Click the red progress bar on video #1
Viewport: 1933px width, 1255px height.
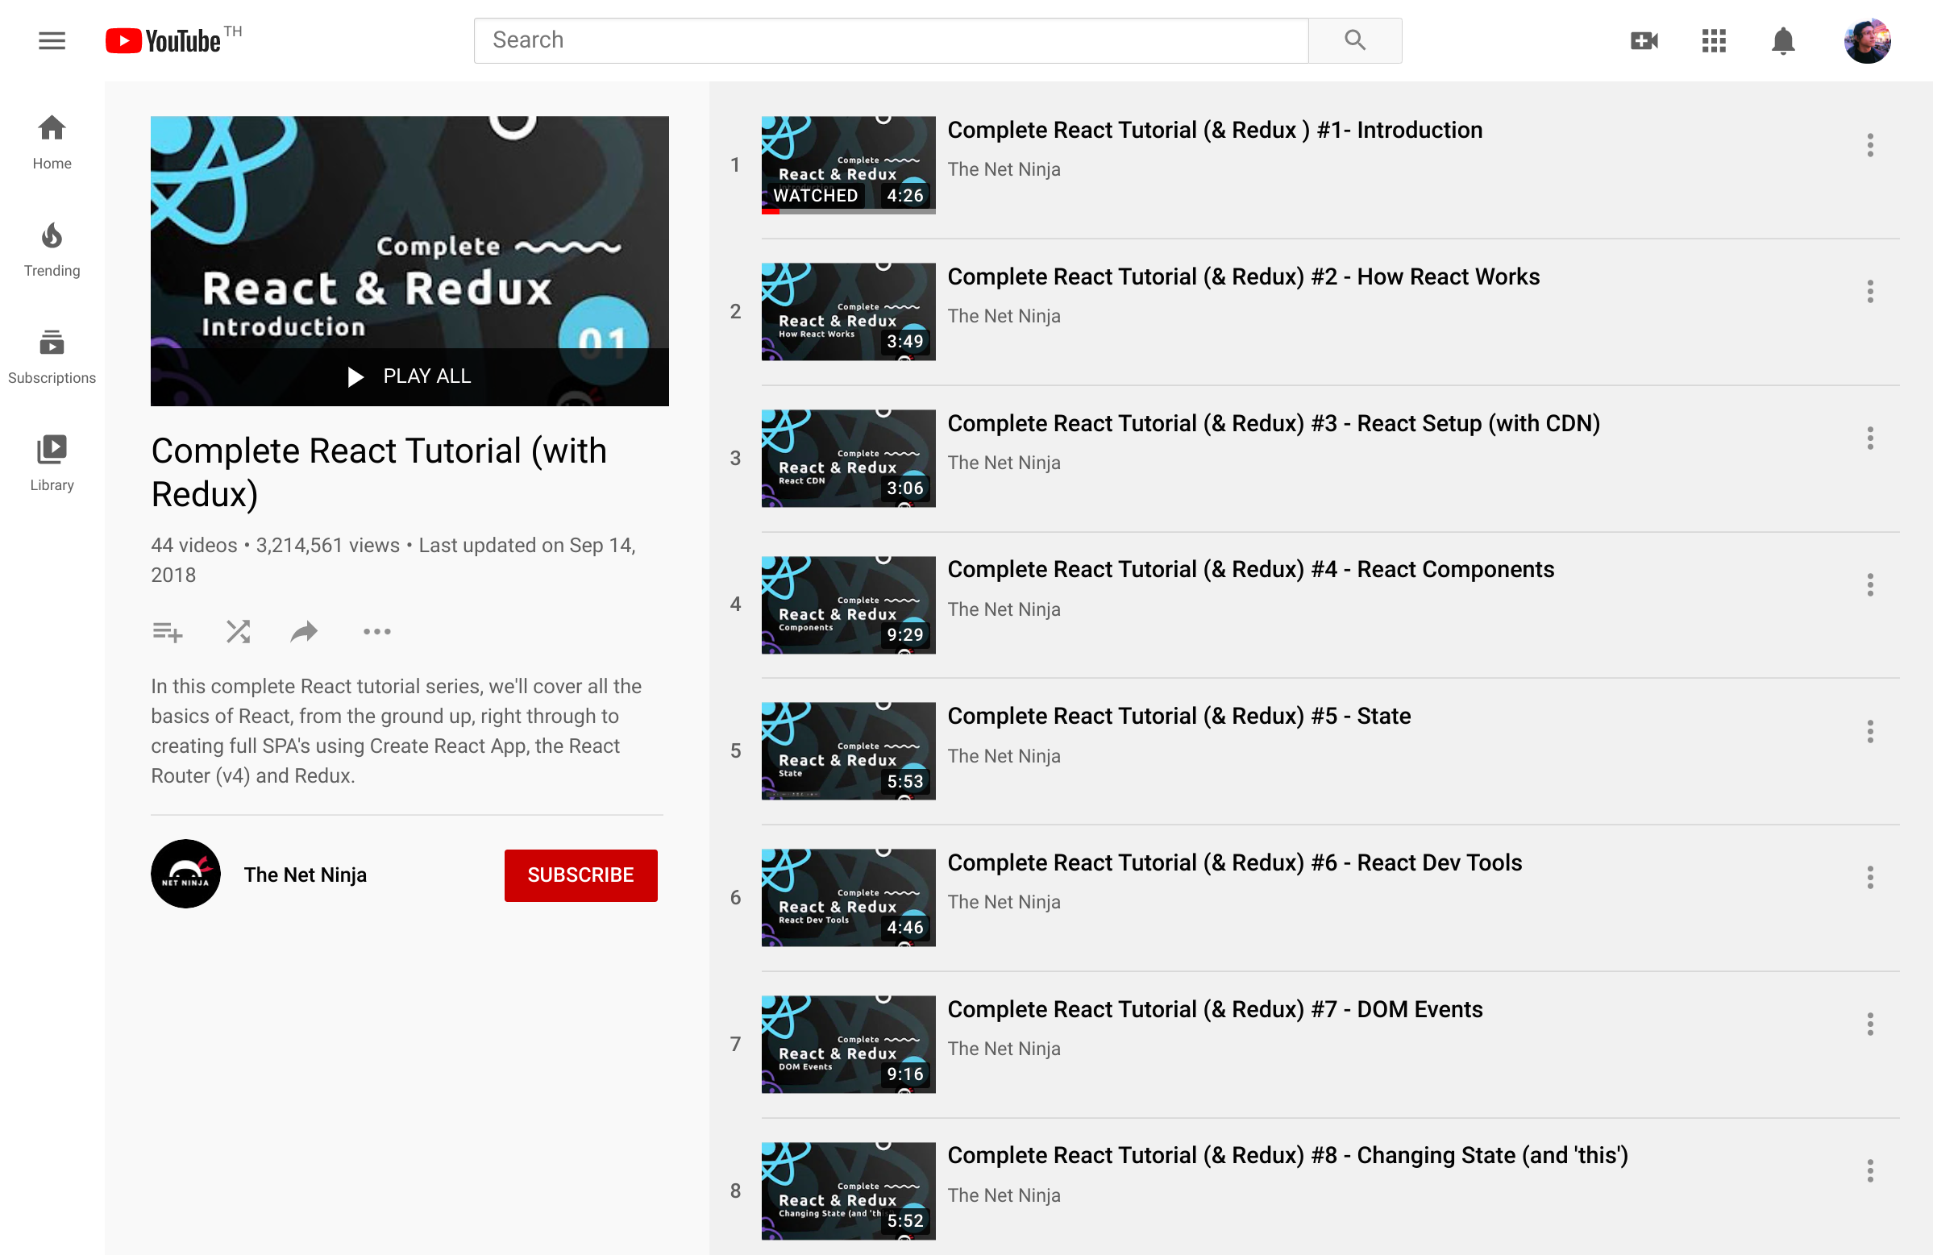tap(771, 210)
